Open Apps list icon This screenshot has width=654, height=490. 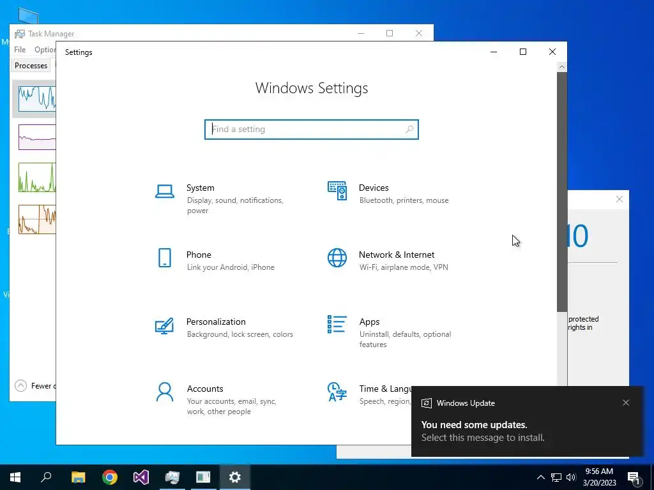point(337,324)
